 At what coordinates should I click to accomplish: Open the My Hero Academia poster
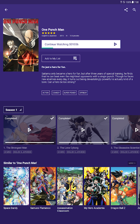(97, 186)
